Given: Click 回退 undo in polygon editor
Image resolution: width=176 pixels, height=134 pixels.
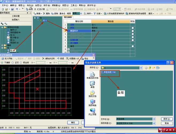Looking at the screenshot, I should pos(61,59).
